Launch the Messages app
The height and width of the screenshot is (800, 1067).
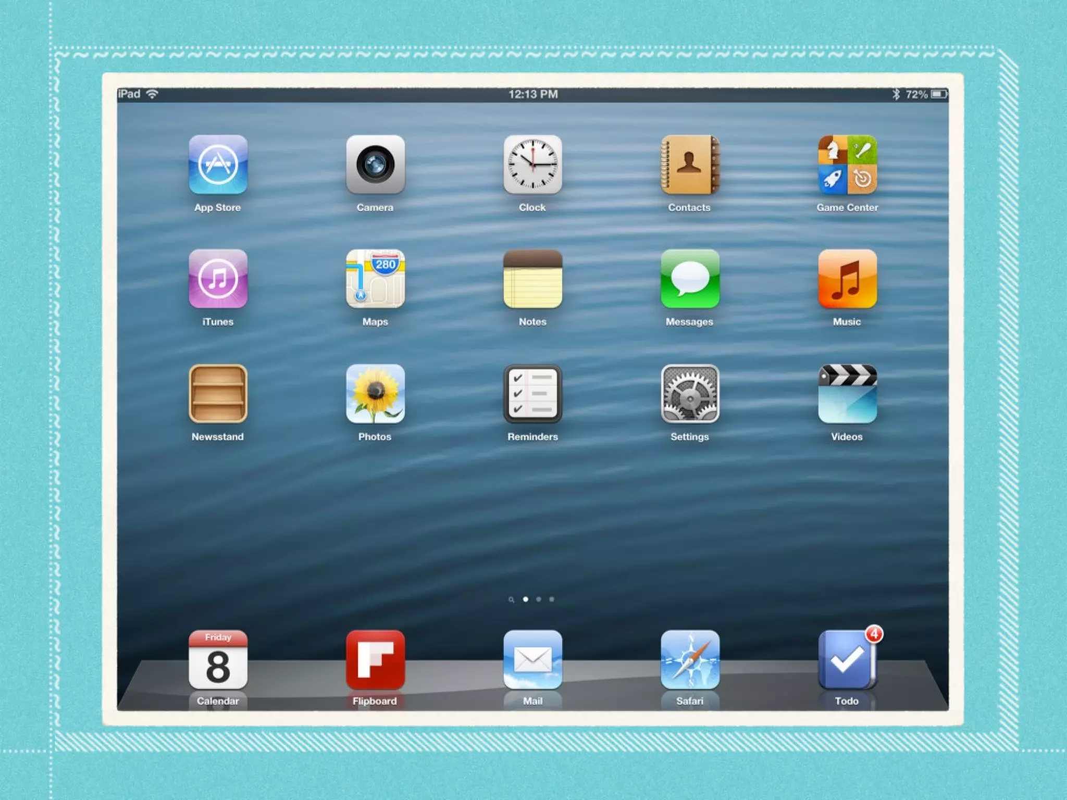click(x=690, y=279)
